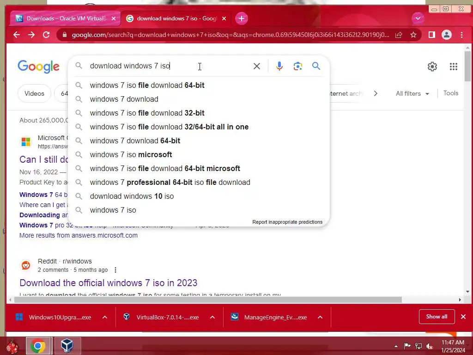Image resolution: width=473 pixels, height=355 pixels.
Task: Open Download the official windows 7 iso in 2023
Action: (x=108, y=283)
